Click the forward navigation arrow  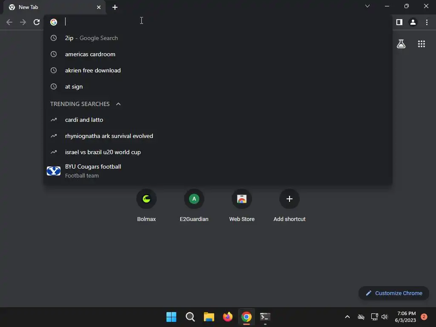[23, 22]
